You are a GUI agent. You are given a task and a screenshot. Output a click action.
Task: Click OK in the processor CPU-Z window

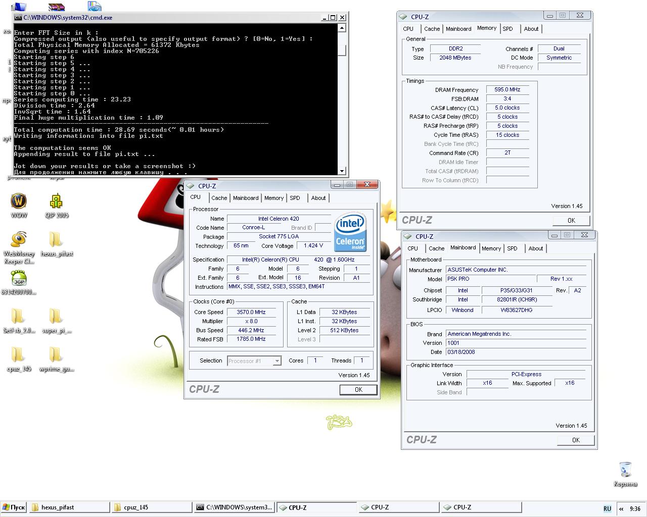click(x=358, y=389)
